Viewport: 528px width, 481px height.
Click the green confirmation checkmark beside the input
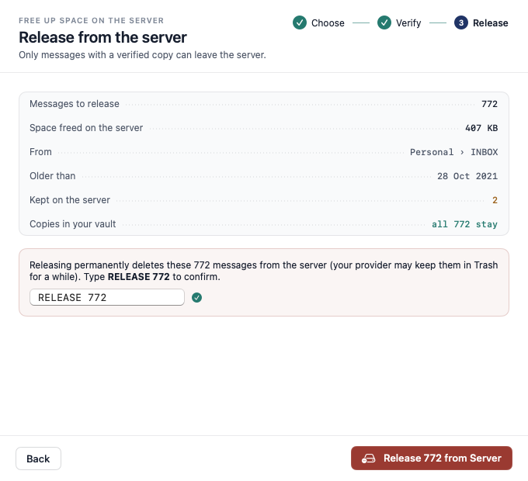click(196, 297)
